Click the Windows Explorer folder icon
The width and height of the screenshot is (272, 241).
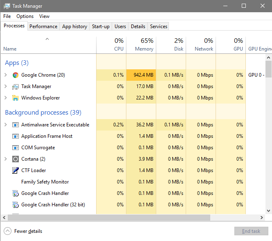point(16,98)
